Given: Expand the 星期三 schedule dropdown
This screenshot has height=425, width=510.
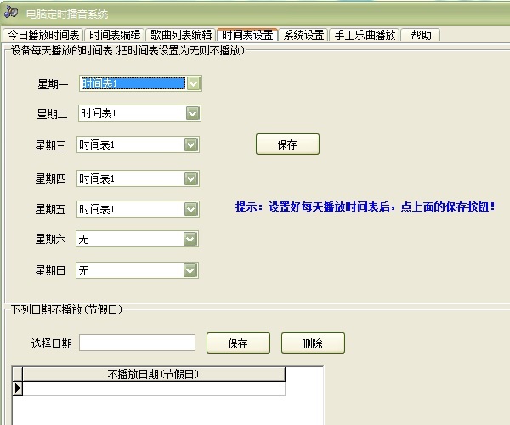Looking at the screenshot, I should click(x=191, y=144).
